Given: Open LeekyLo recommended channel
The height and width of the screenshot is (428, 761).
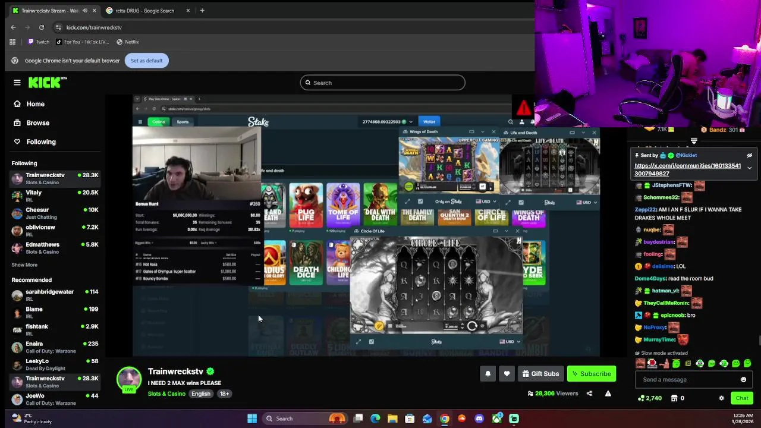Looking at the screenshot, I should (55, 364).
